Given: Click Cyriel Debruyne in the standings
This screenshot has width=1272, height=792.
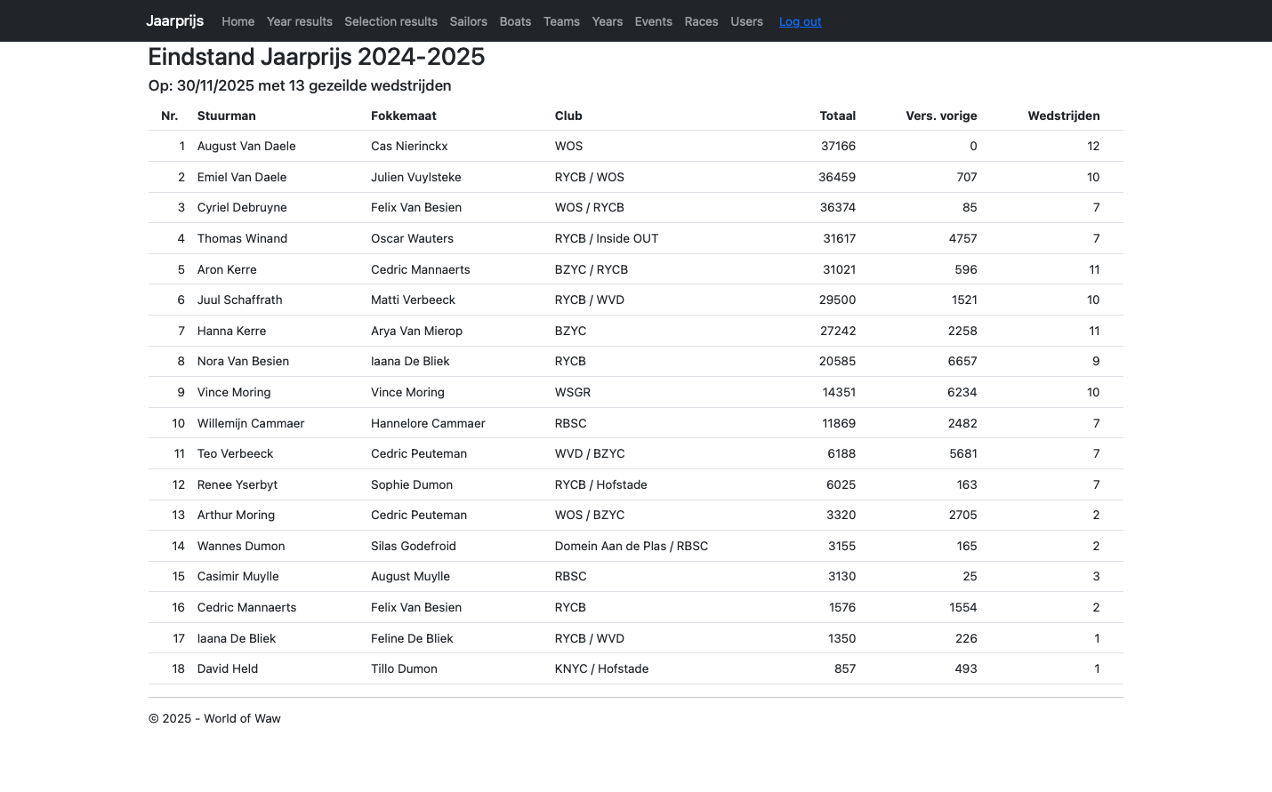Looking at the screenshot, I should point(242,207).
